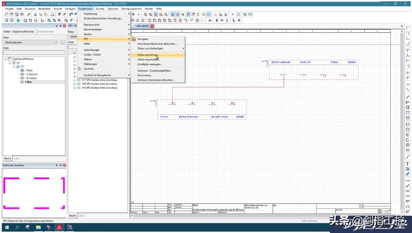The height and width of the screenshot is (233, 412).
Task: Click the taskbar Search magnifier icon
Action: 17,227
